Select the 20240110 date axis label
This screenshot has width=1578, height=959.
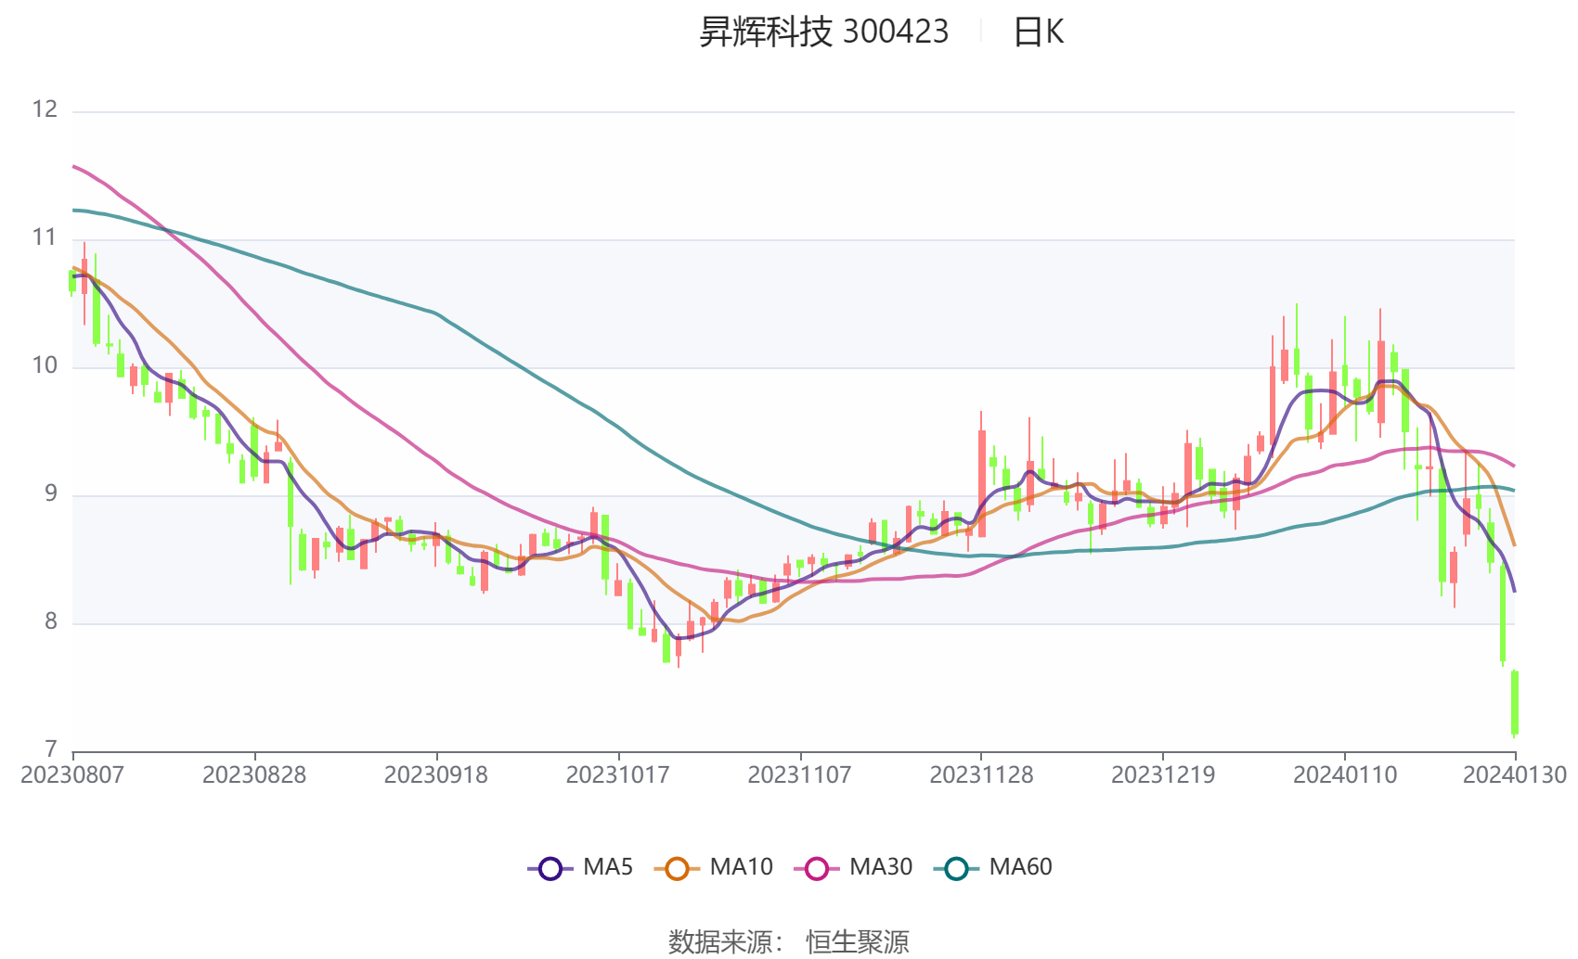click(1345, 774)
